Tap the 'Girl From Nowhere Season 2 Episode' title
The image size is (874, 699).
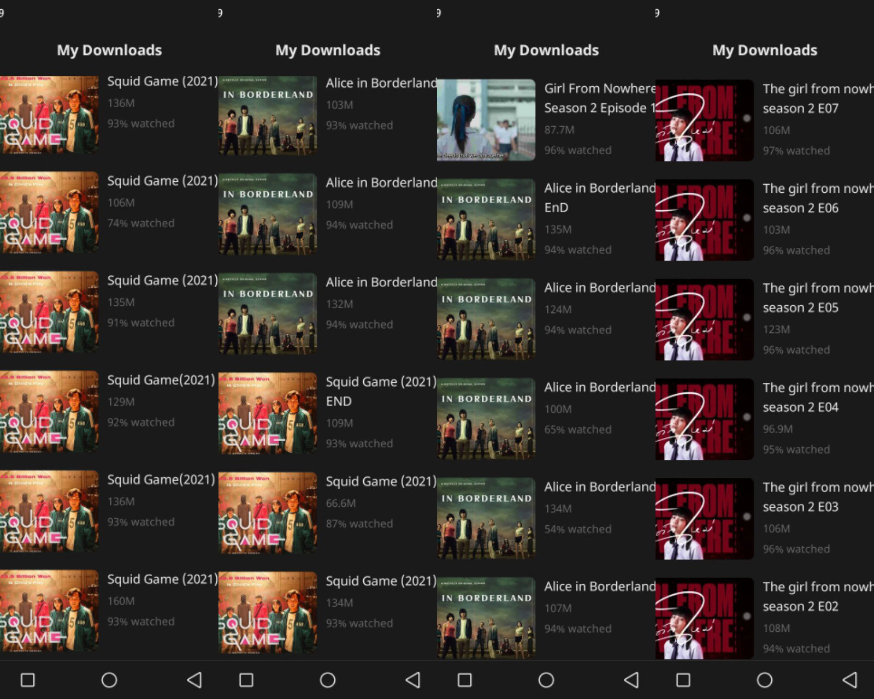click(600, 98)
